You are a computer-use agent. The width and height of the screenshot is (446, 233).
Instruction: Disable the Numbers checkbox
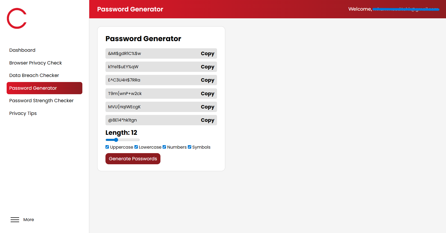pos(164,147)
